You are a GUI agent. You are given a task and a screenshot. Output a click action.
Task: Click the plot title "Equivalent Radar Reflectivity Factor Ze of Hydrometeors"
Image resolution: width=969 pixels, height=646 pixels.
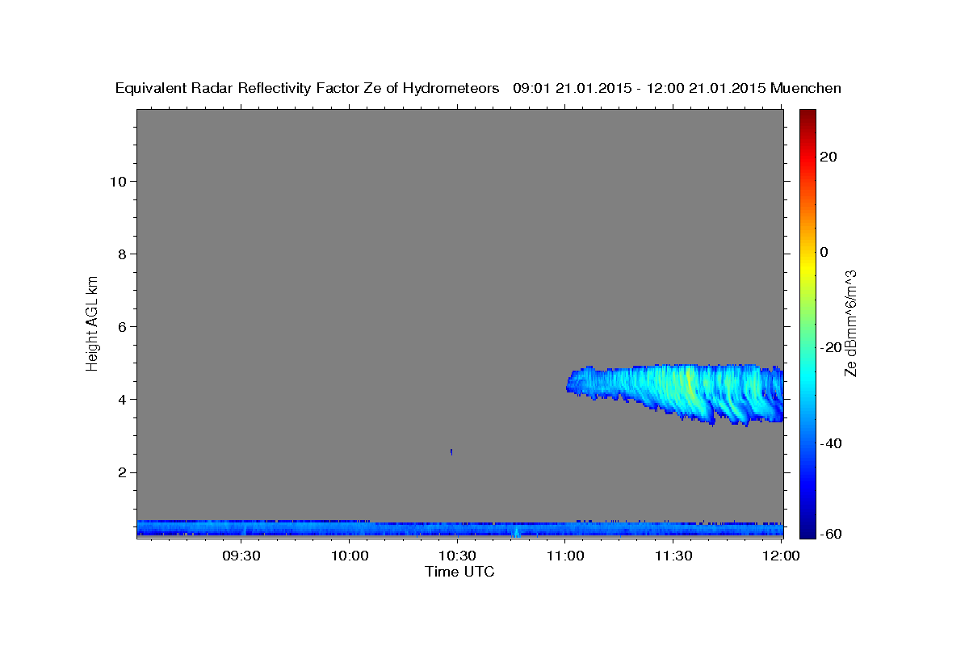308,89
